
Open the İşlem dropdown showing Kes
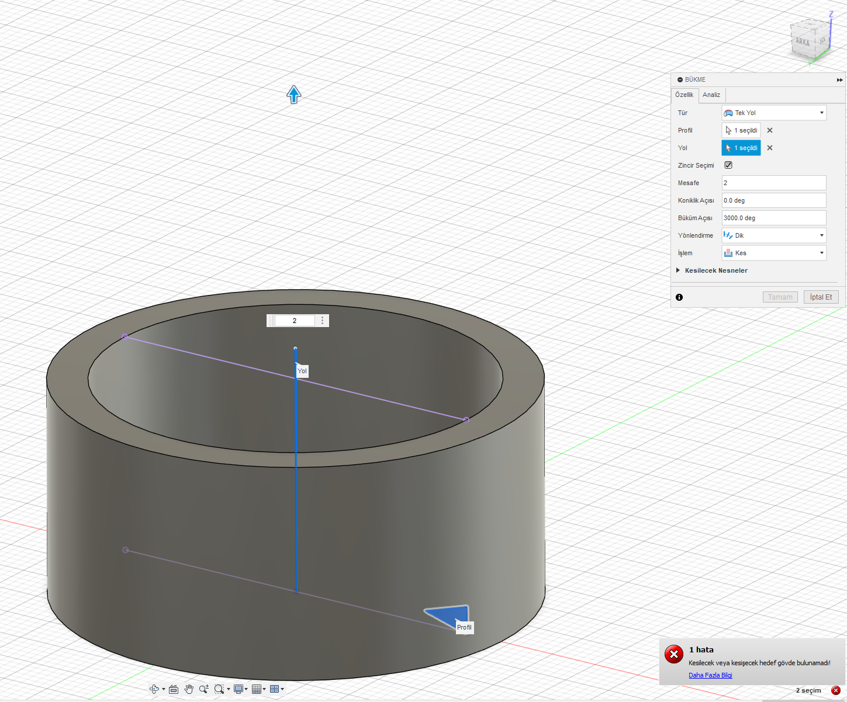click(x=774, y=253)
